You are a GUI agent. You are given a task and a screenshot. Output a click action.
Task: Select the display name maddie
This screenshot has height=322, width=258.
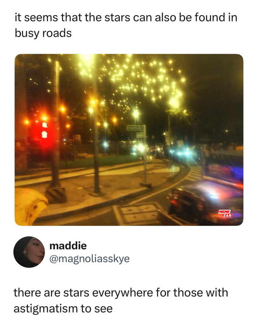tap(68, 246)
